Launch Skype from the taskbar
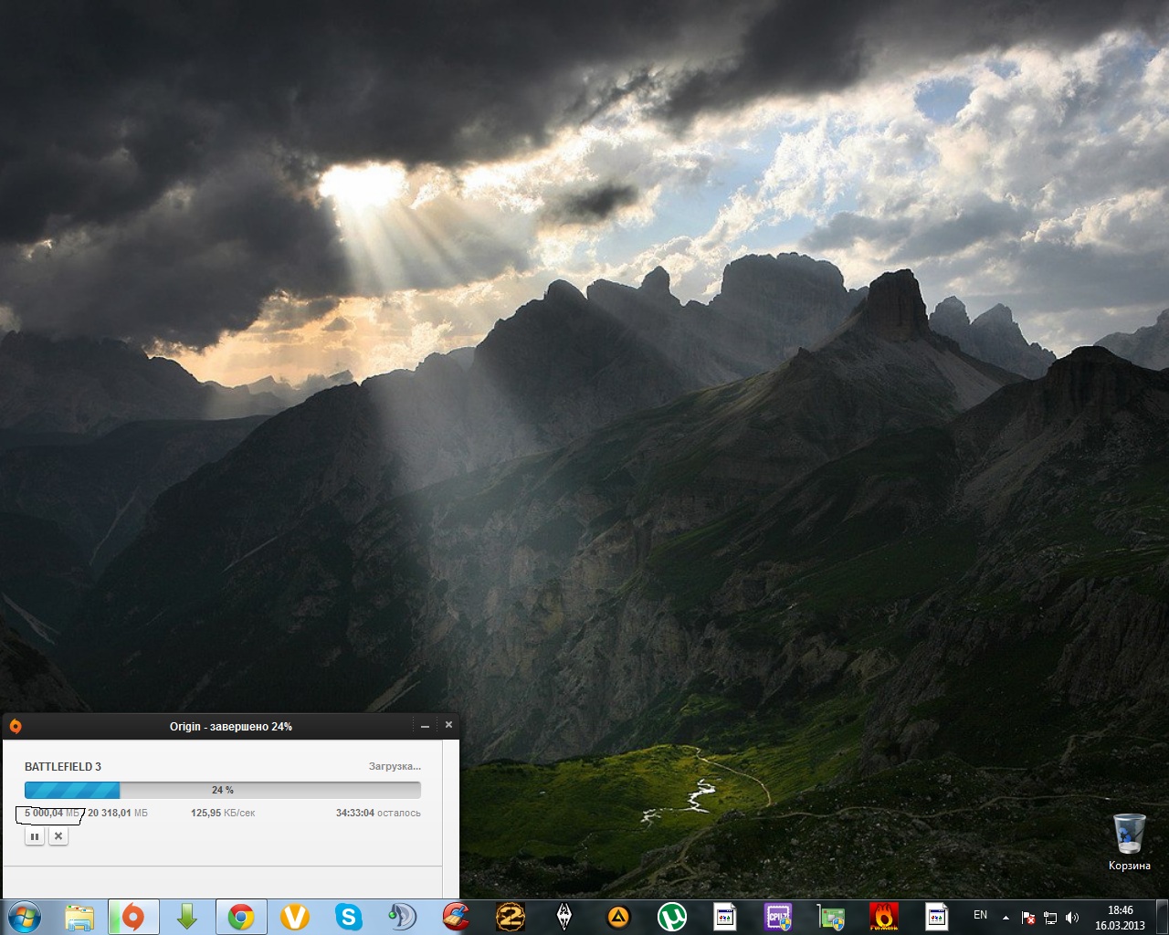 click(x=348, y=916)
